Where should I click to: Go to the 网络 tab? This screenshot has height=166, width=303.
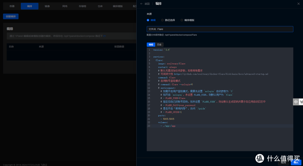coord(65,6)
